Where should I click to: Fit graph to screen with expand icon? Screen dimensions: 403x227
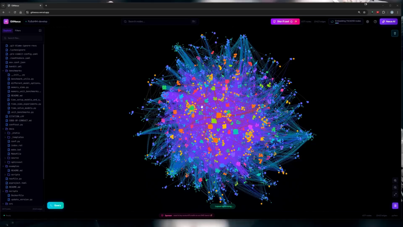click(x=395, y=195)
